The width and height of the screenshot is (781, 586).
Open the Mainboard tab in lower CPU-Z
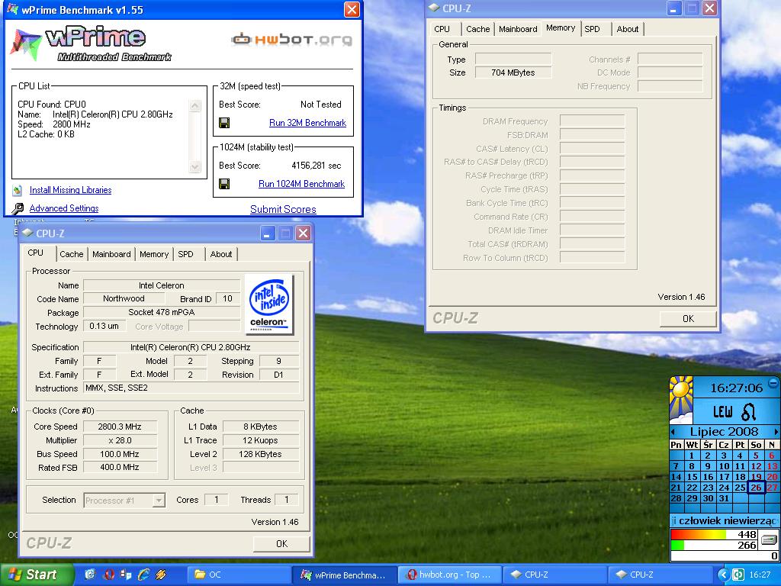[x=111, y=254]
